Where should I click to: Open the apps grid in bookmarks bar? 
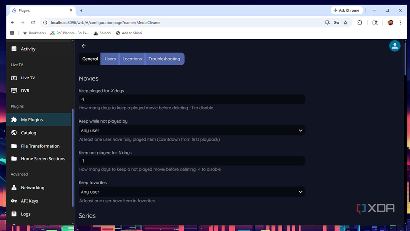(12, 33)
